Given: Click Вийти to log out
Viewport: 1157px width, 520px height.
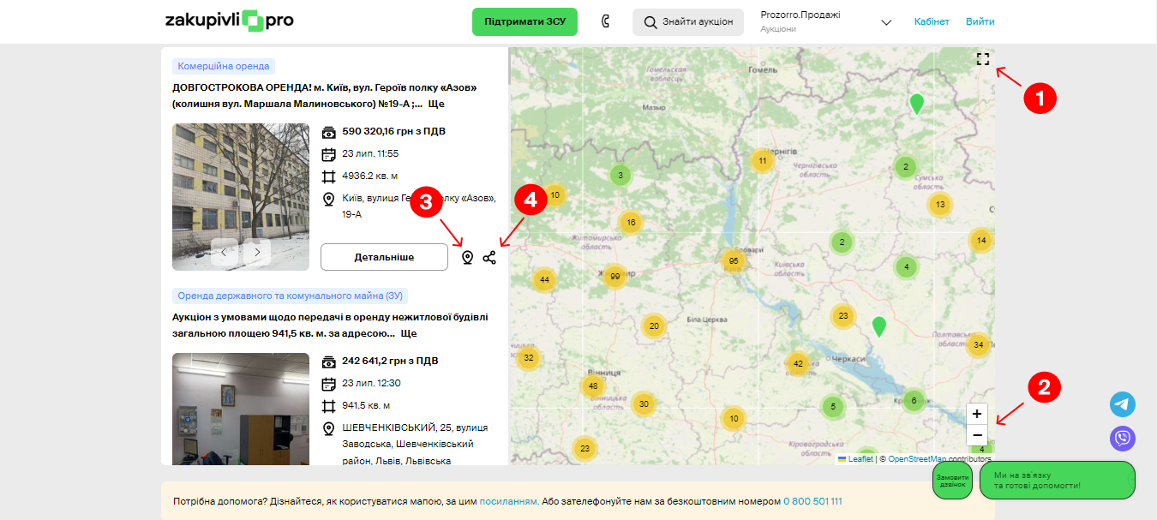Looking at the screenshot, I should point(980,21).
